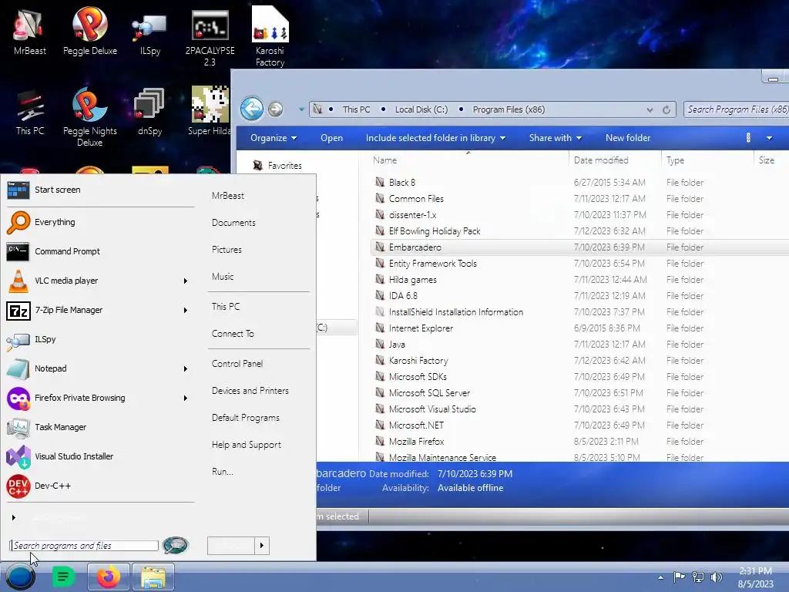
Task: Open Start screen from Start menu
Action: click(x=99, y=190)
